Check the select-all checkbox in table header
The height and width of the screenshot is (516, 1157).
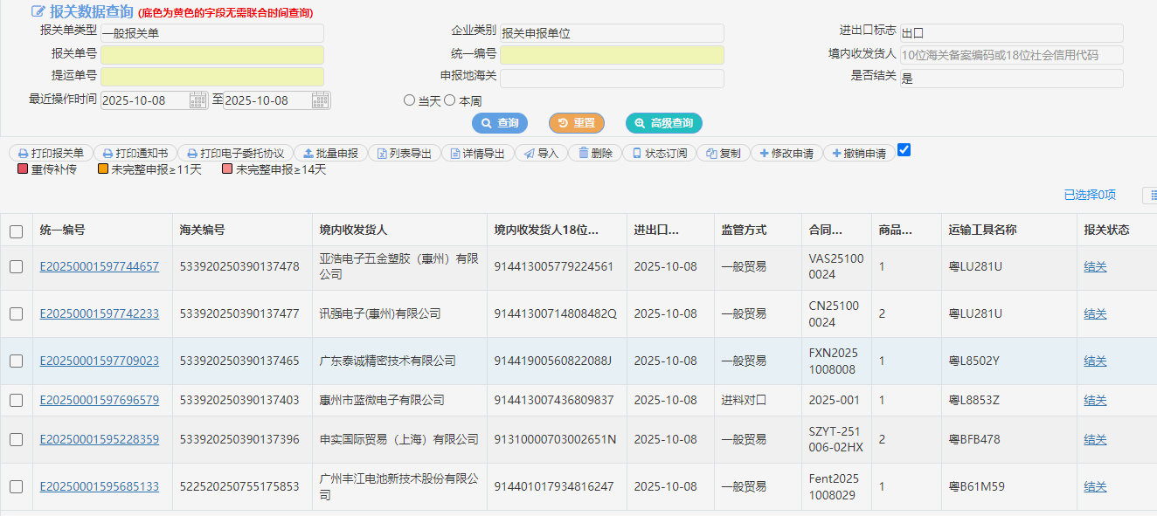(17, 231)
